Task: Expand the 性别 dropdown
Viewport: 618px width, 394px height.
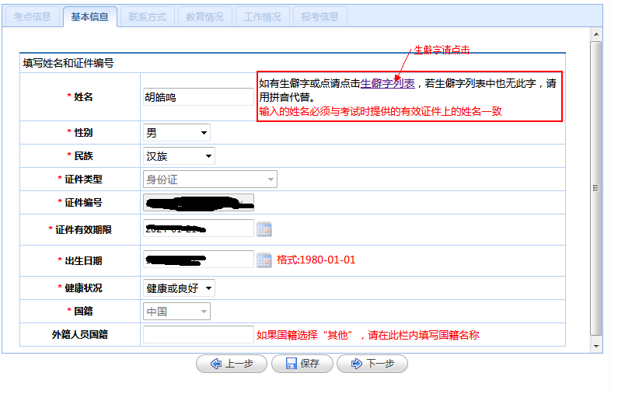Action: pos(177,133)
